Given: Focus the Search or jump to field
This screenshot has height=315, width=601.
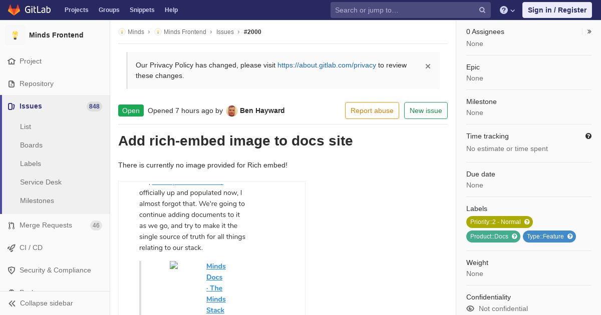Looking at the screenshot, I should [x=411, y=10].
